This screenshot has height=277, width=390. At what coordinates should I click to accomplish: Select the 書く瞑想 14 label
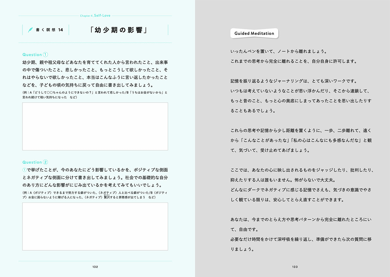(50, 30)
